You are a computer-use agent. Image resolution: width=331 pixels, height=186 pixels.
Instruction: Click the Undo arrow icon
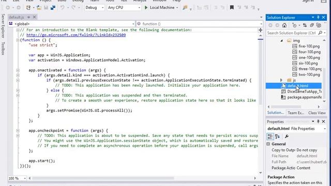point(62,8)
